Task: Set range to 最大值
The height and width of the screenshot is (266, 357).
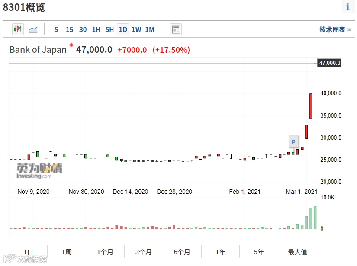Action: [x=297, y=252]
